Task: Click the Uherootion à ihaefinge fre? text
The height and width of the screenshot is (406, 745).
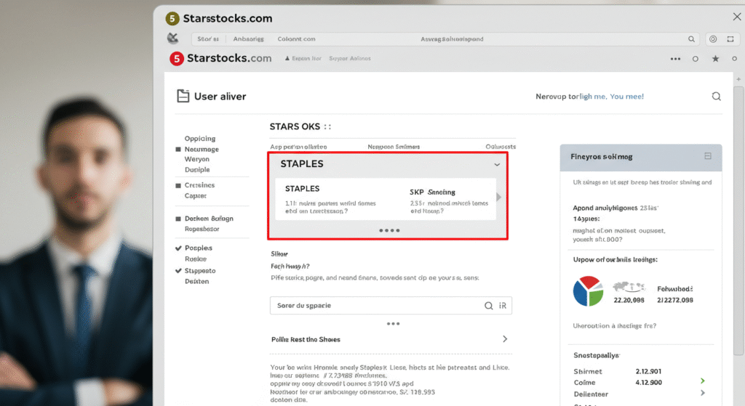Action: click(x=614, y=326)
